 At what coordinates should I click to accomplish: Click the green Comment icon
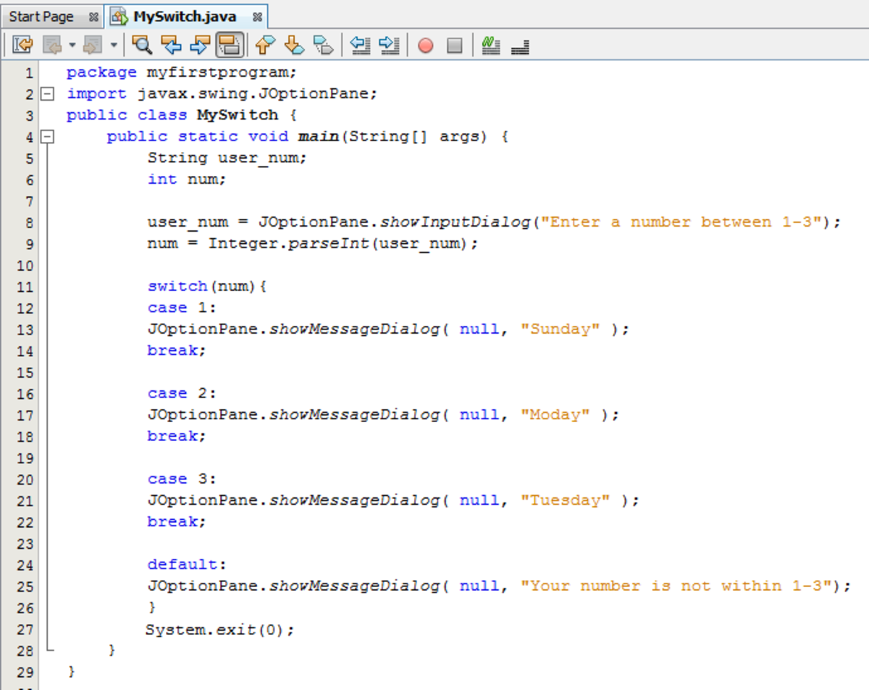[x=491, y=46]
